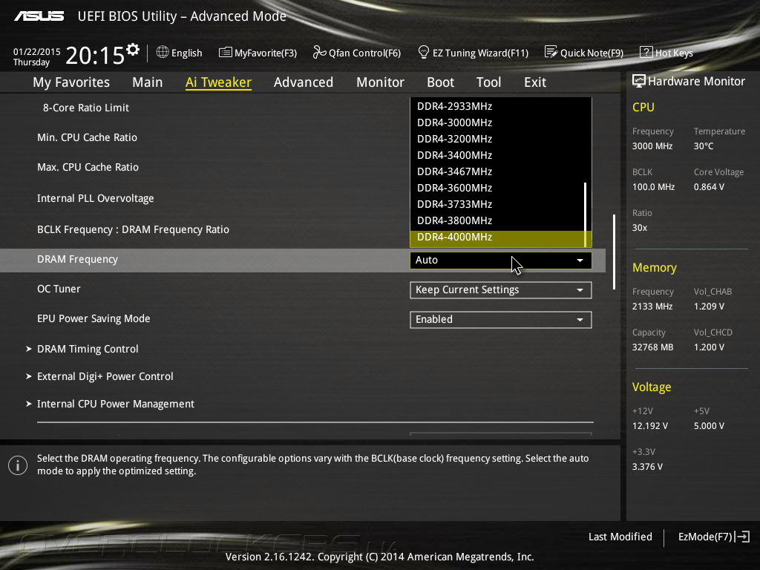The width and height of the screenshot is (760, 570).
Task: Open the DRAM Frequency Auto dropdown
Action: [501, 261]
